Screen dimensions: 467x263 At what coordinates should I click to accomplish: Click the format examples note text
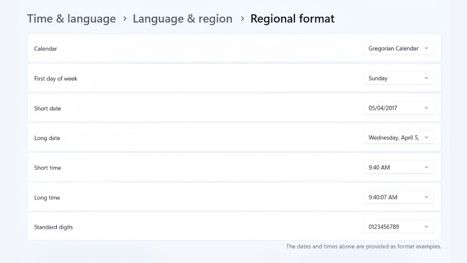coord(363,246)
